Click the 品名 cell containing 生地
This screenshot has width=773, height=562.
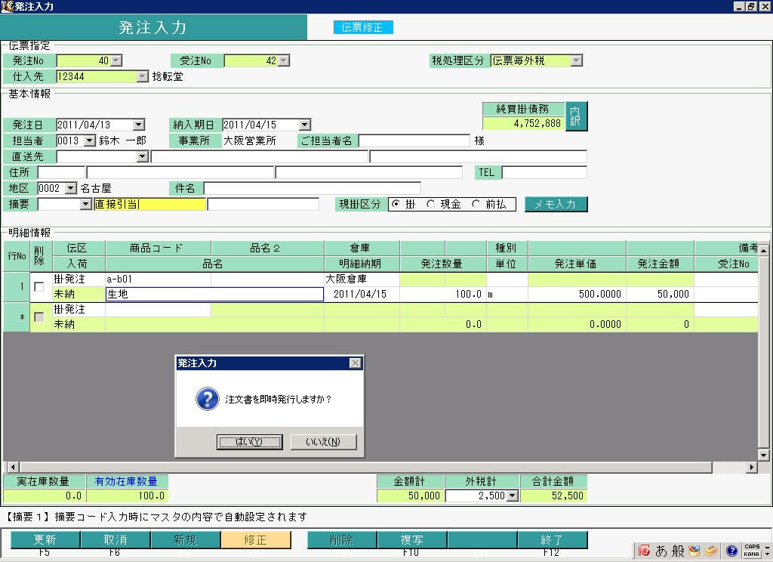(214, 294)
